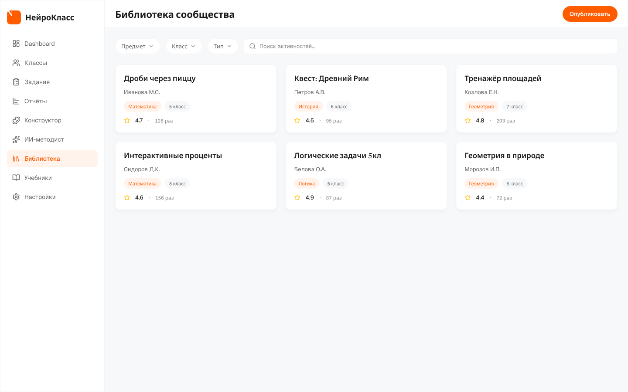This screenshot has height=392, width=628.
Task: Open the Тип filter dropdown
Action: 222,46
